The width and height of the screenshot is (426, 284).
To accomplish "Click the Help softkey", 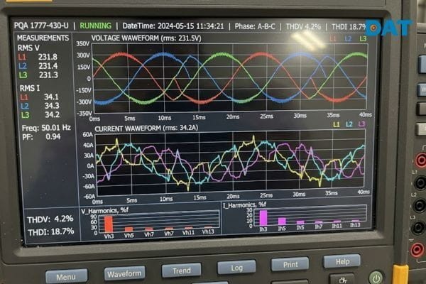I will (x=342, y=261).
